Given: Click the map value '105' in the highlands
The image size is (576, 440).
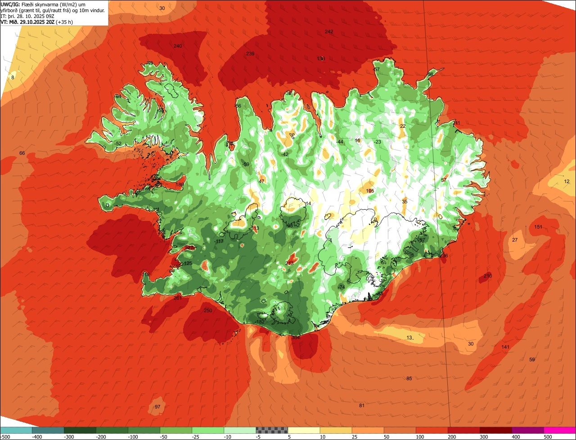Looking at the screenshot, I should [370, 191].
